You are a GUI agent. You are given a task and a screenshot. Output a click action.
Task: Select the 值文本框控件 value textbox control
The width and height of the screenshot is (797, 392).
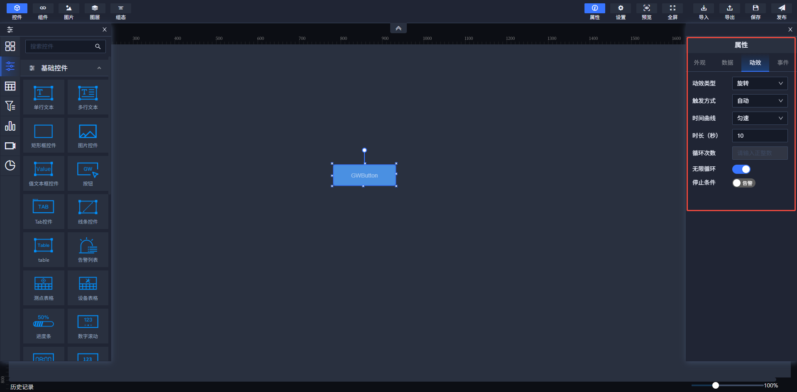tap(44, 173)
